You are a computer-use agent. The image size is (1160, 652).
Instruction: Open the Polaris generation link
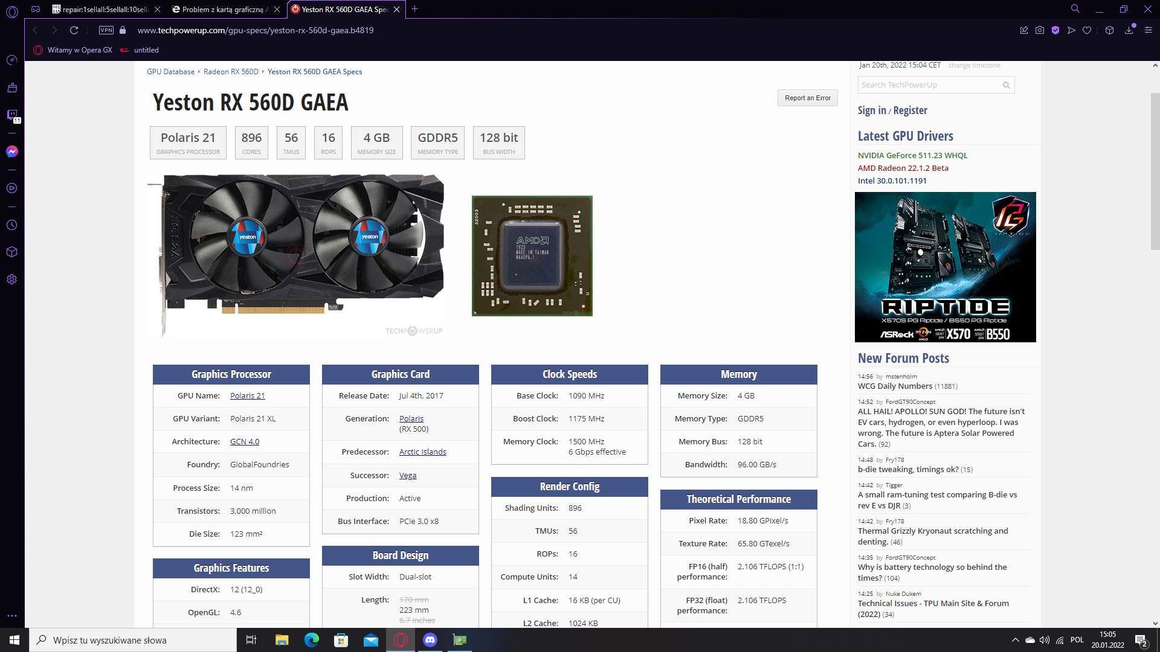tap(411, 419)
